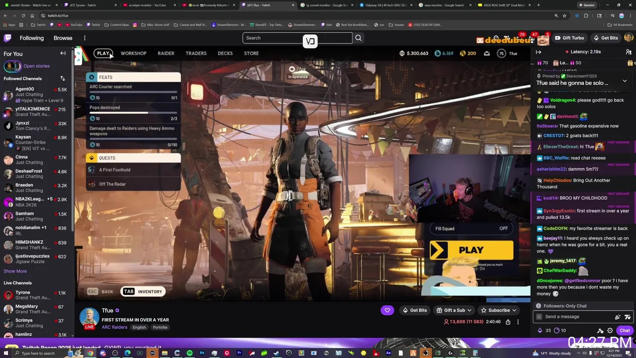
Task: Open Premiere Pro from the taskbar
Action: 239,353
